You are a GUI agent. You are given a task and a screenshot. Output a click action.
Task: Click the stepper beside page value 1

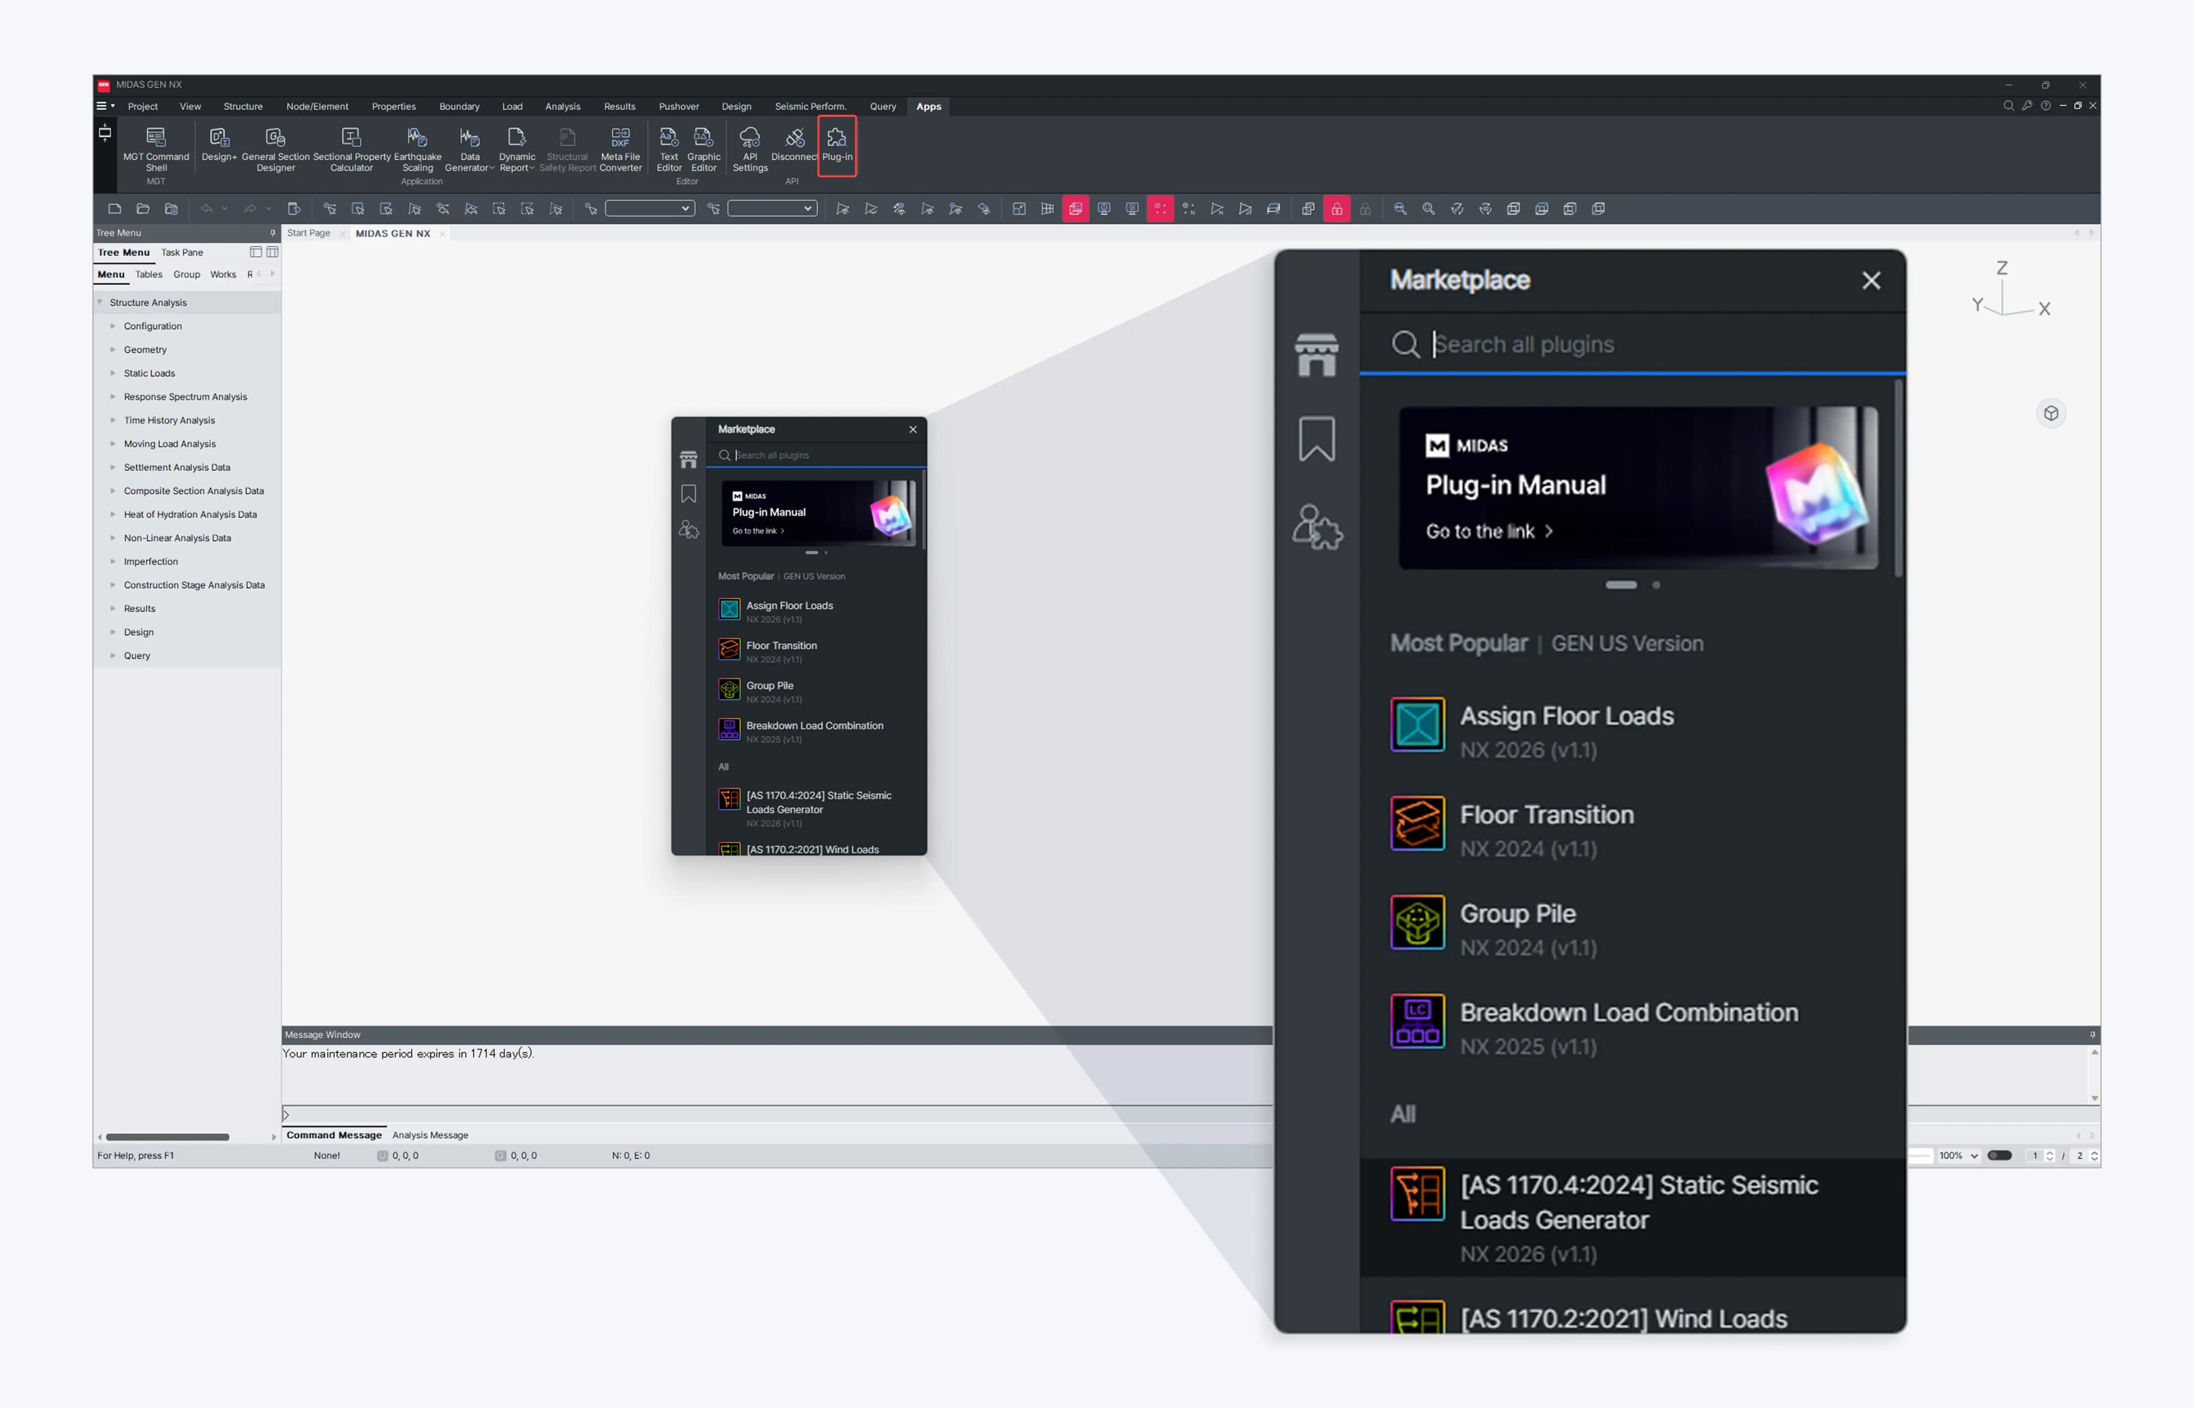[x=2049, y=1155]
